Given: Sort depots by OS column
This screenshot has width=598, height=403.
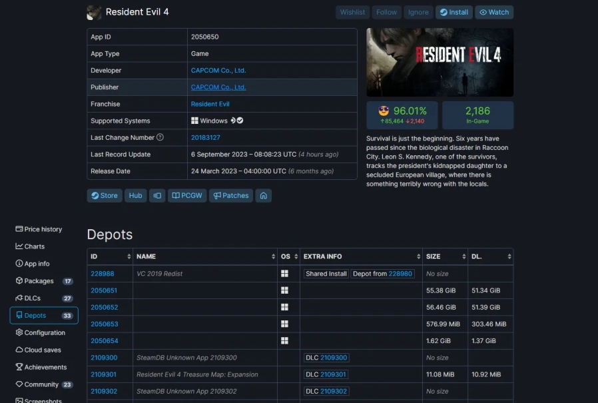Looking at the screenshot, I should (x=289, y=256).
